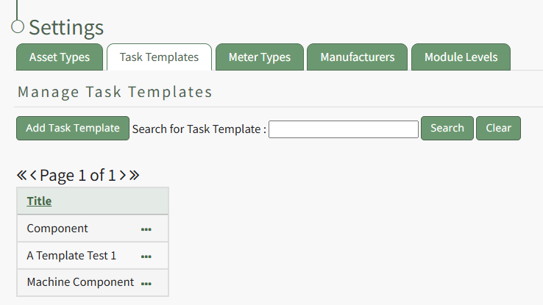Go to the Manufacturers tab
The height and width of the screenshot is (305, 543).
tap(357, 57)
